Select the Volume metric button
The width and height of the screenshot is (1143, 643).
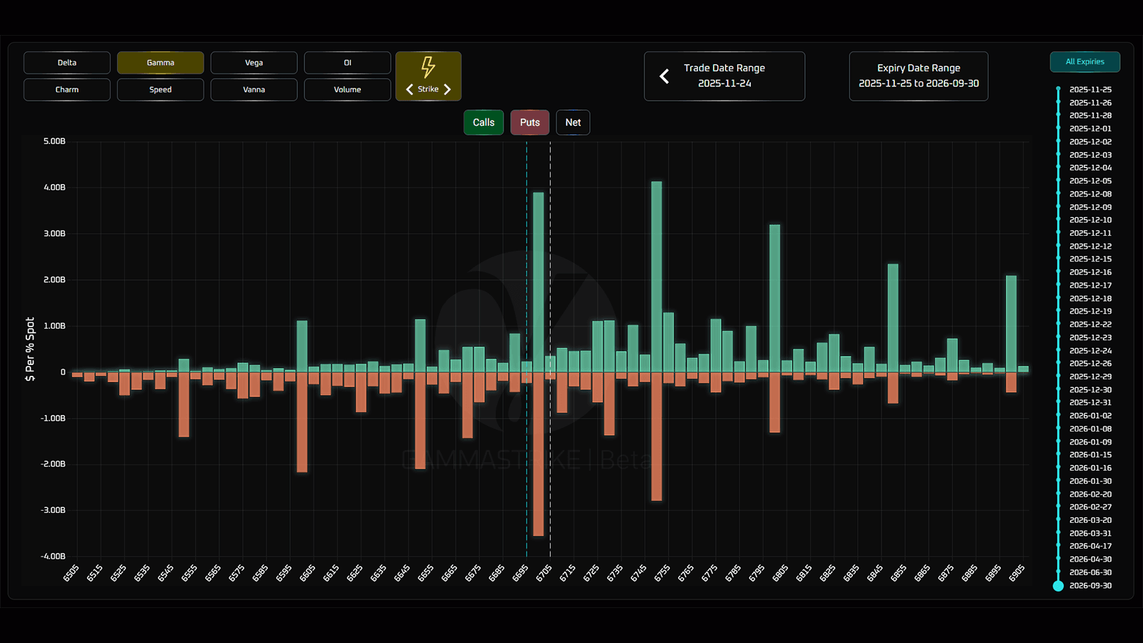point(347,90)
